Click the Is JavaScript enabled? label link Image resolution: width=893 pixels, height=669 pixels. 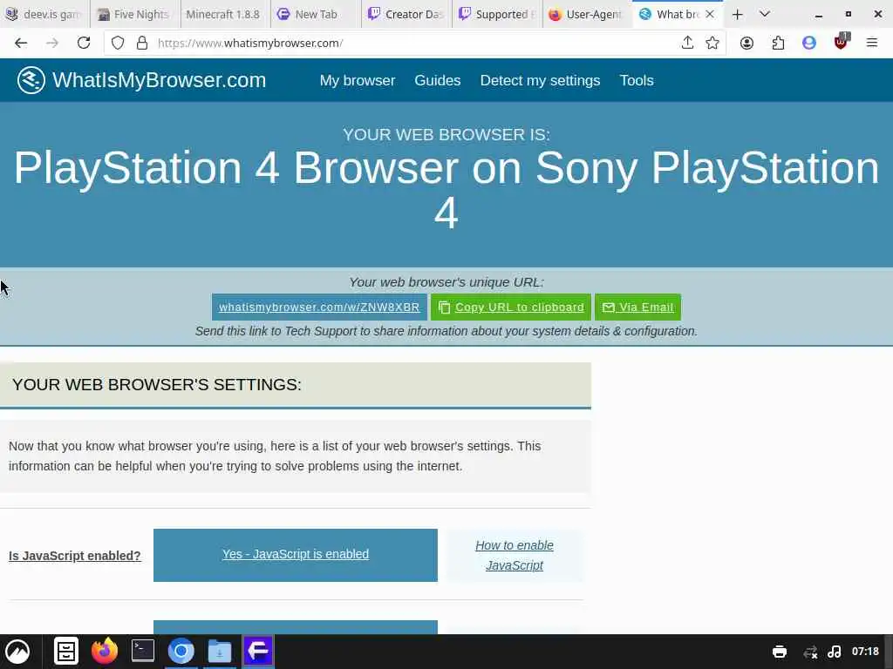pyautogui.click(x=75, y=556)
